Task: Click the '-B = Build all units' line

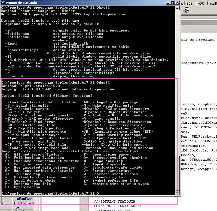Action: (x=27, y=105)
